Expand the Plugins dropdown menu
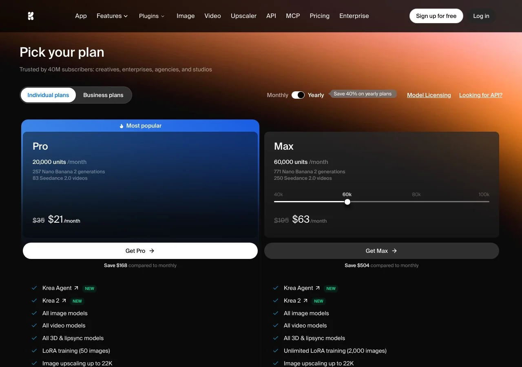The width and height of the screenshot is (522, 367). [152, 16]
